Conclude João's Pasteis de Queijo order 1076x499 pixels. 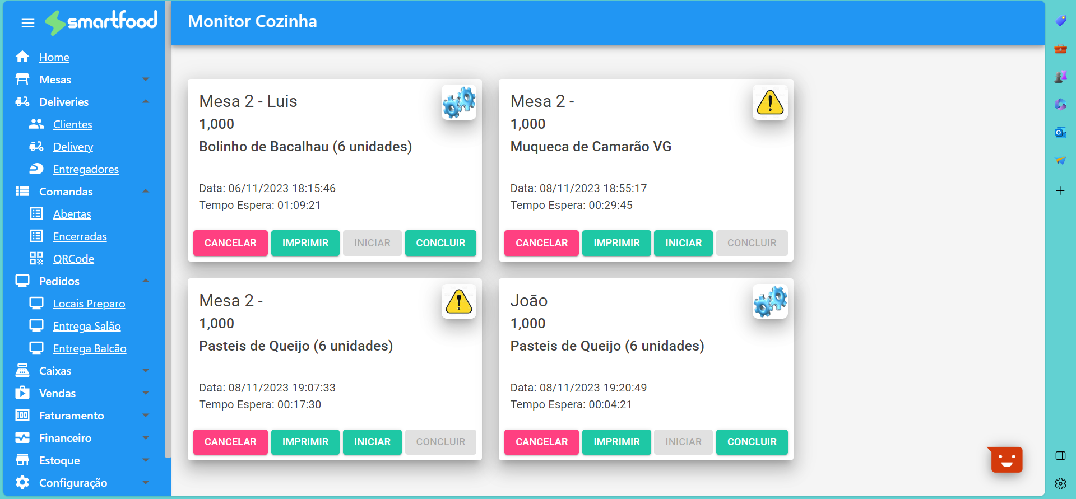pyautogui.click(x=752, y=442)
